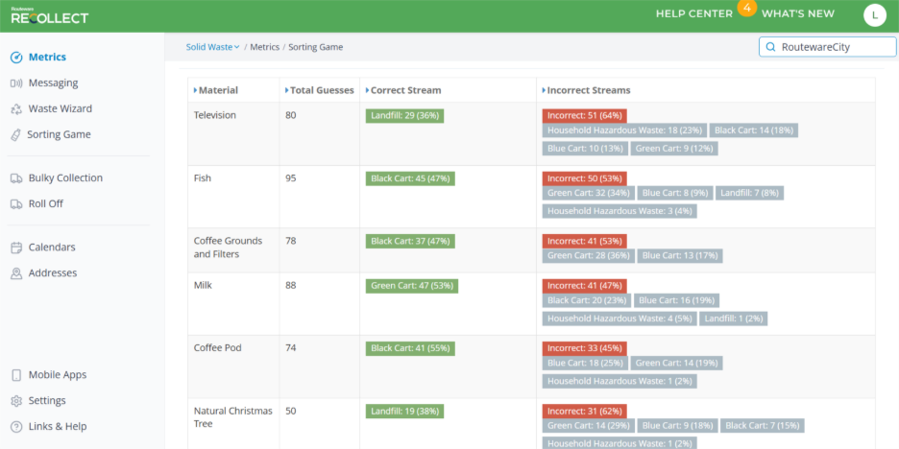Click total guesses value 95
The width and height of the screenshot is (899, 449).
291,178
